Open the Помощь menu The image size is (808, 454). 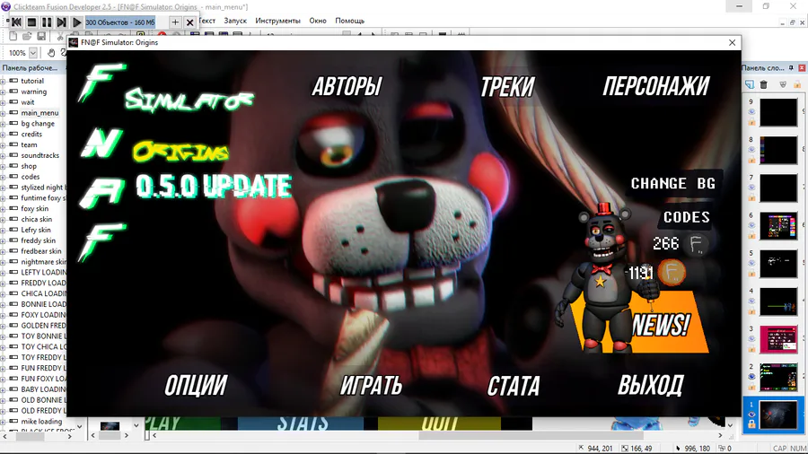(350, 21)
